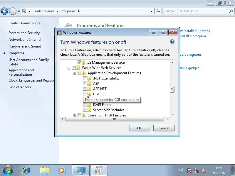The image size is (235, 176).
Task: Launch Windows Media Player from taskbar
Action: coord(62,170)
